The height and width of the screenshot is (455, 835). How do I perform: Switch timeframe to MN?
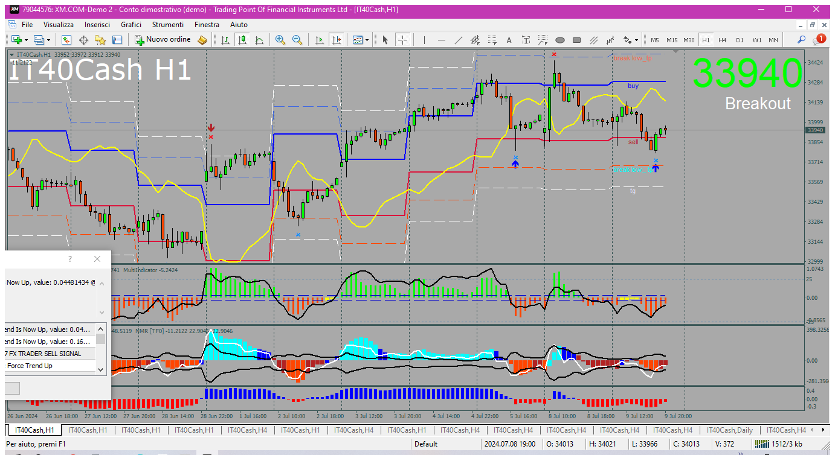[x=773, y=40]
